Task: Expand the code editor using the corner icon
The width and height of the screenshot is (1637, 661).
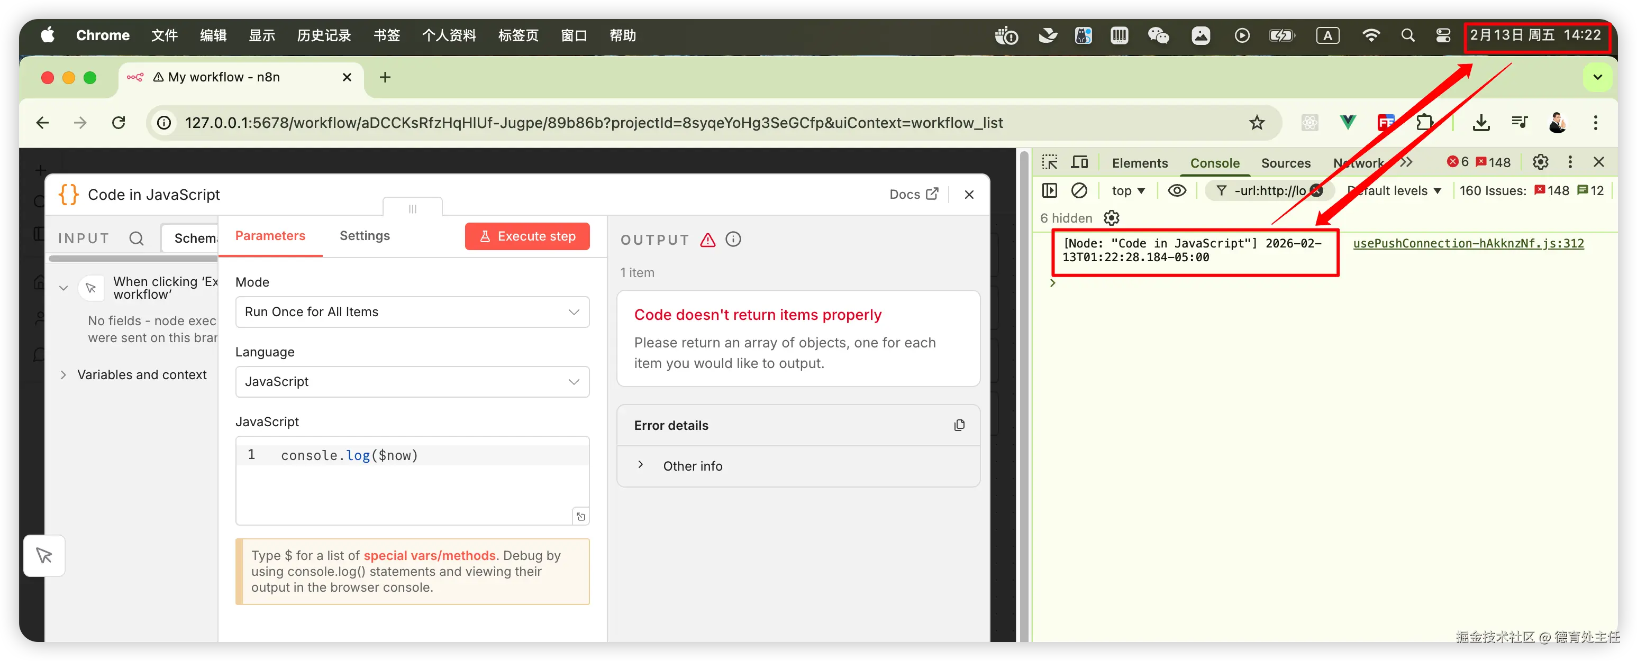Action: tap(580, 516)
